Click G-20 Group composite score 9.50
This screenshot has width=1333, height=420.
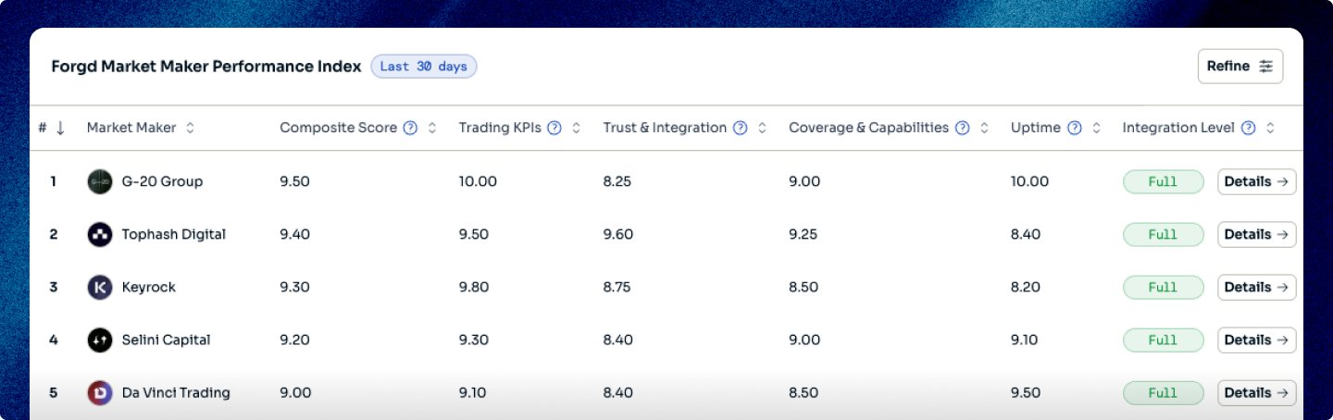[x=294, y=182]
